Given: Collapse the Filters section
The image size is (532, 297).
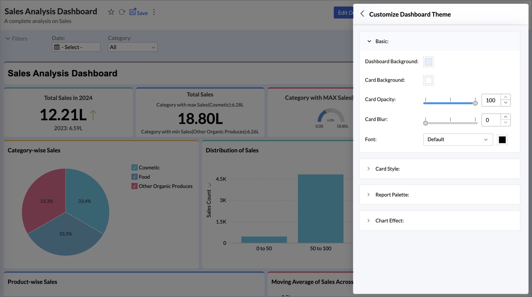Looking at the screenshot, I should (8, 39).
